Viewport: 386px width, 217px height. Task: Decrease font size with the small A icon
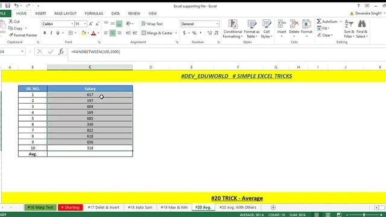98,24
